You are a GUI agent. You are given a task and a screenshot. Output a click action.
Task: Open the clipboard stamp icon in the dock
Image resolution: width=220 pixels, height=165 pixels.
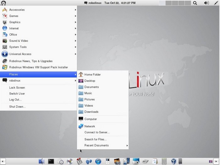79,161
